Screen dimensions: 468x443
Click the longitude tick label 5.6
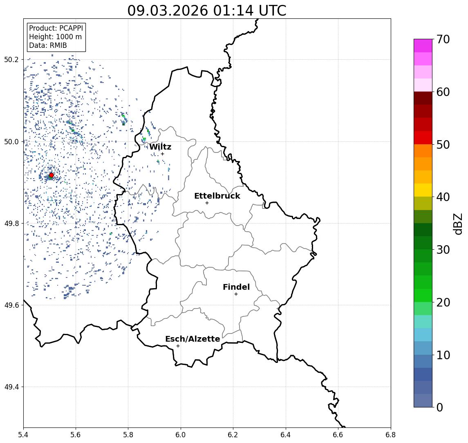76,435
